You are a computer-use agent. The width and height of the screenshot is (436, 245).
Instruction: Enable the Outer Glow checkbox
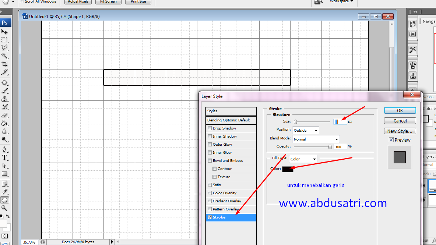tap(210, 145)
